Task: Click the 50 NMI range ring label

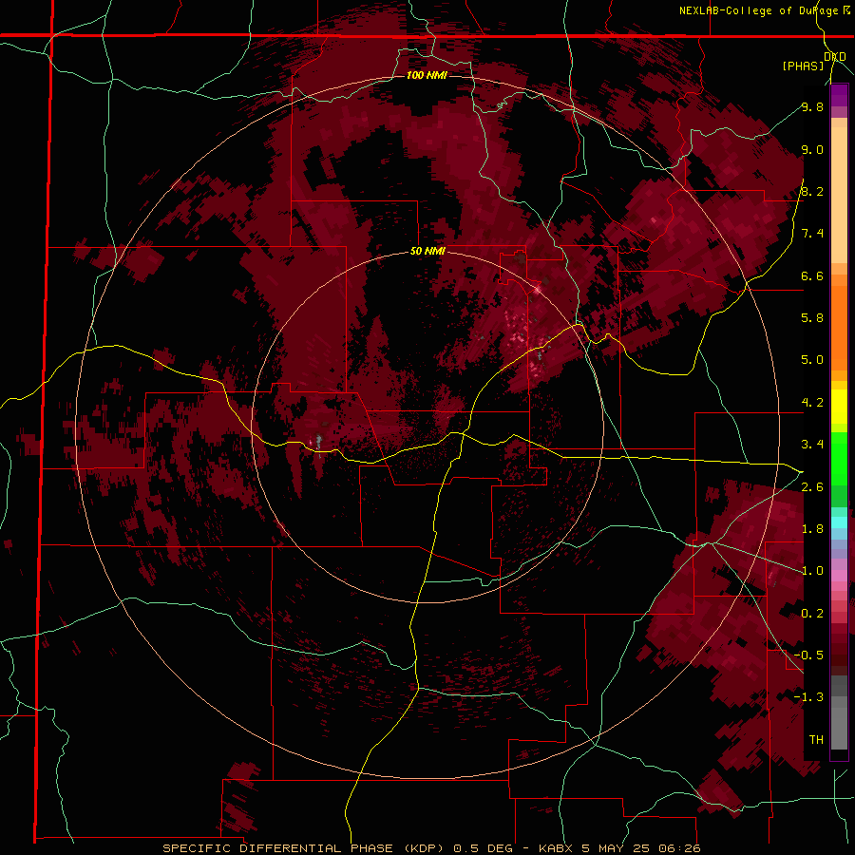Action: pyautogui.click(x=427, y=251)
